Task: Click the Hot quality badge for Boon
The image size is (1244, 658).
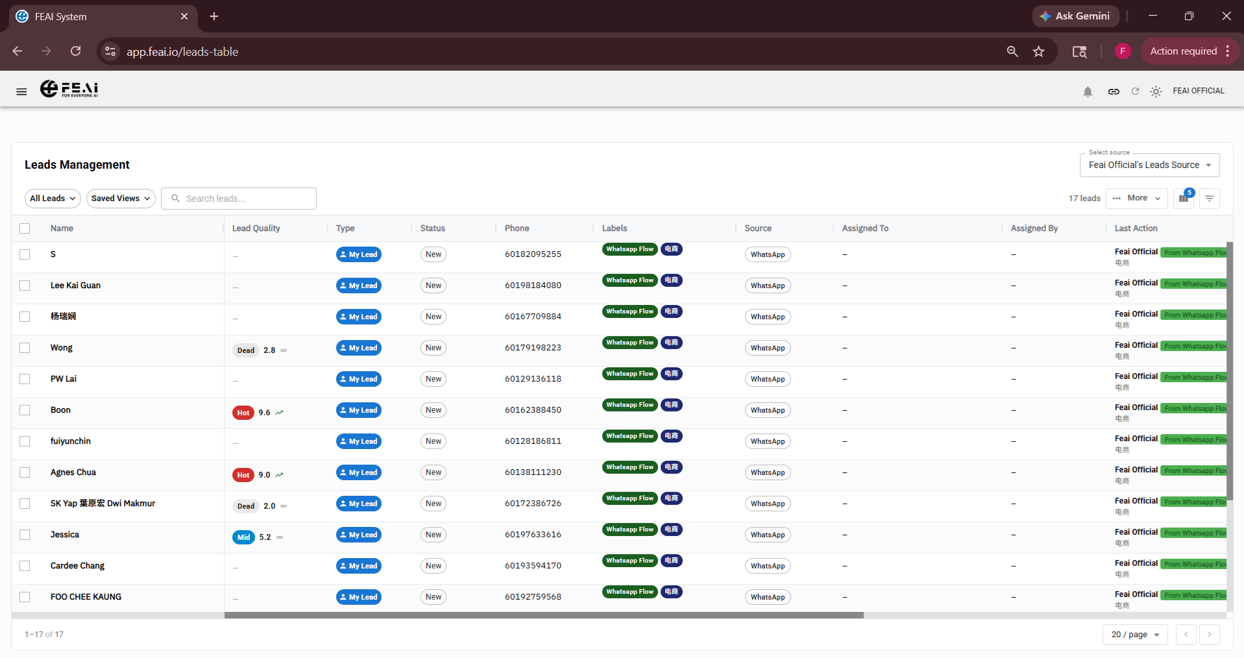Action: click(243, 413)
